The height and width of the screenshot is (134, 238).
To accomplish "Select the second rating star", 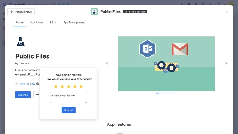I will (x=62, y=86).
